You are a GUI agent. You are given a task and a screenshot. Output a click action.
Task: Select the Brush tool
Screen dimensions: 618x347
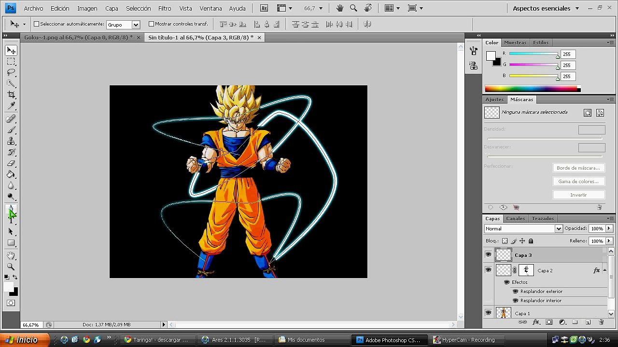coord(11,130)
